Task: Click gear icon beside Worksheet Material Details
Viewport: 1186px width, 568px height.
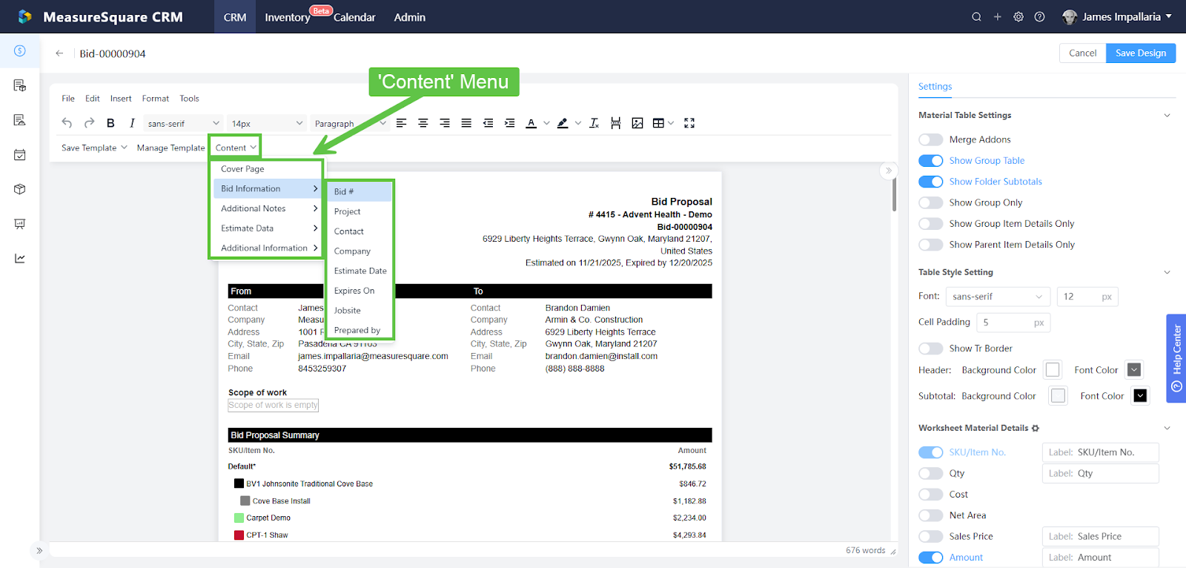Action: point(1036,429)
